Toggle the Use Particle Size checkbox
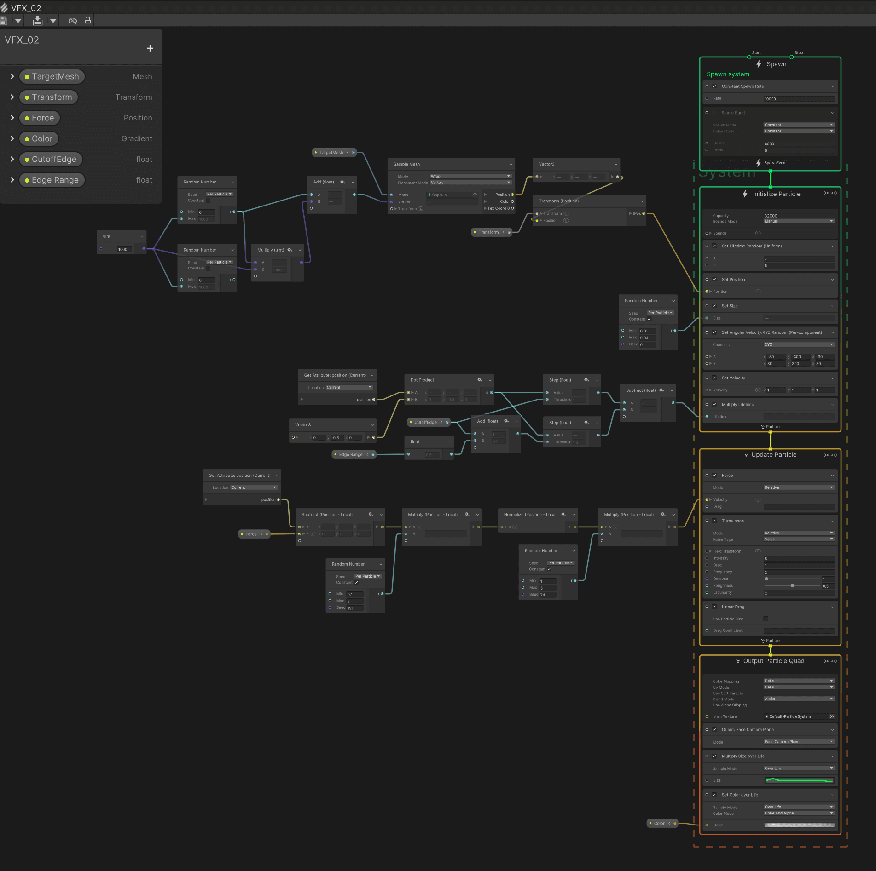876x871 pixels. click(766, 619)
